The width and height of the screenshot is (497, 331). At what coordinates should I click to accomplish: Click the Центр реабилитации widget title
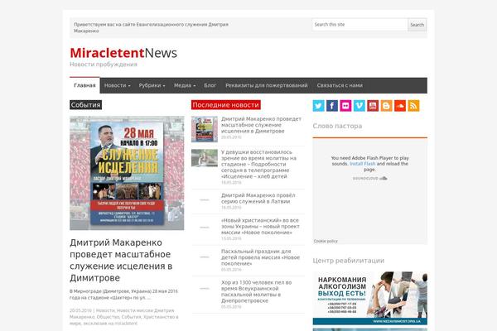[x=349, y=261]
